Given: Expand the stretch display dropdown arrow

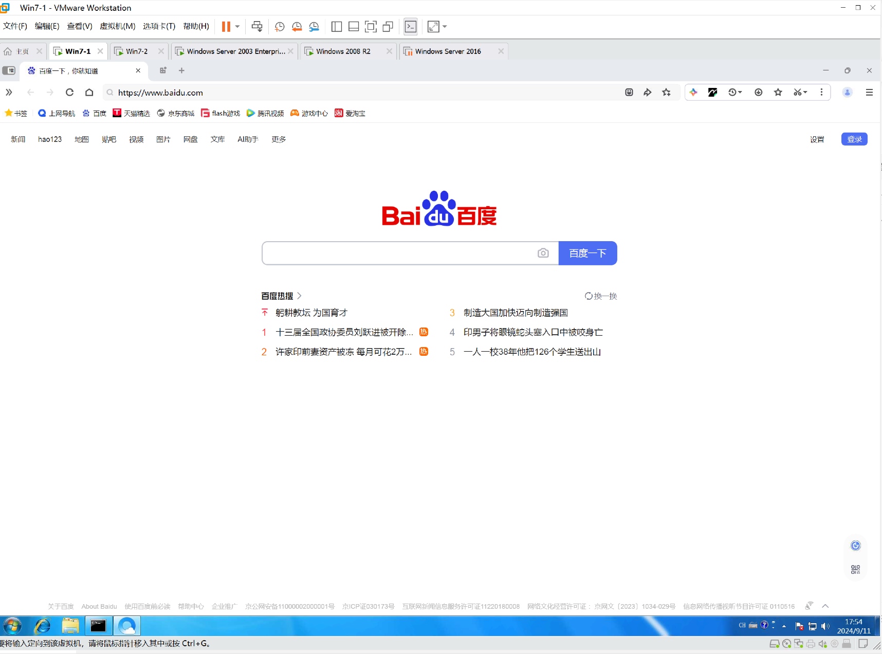Looking at the screenshot, I should [445, 27].
